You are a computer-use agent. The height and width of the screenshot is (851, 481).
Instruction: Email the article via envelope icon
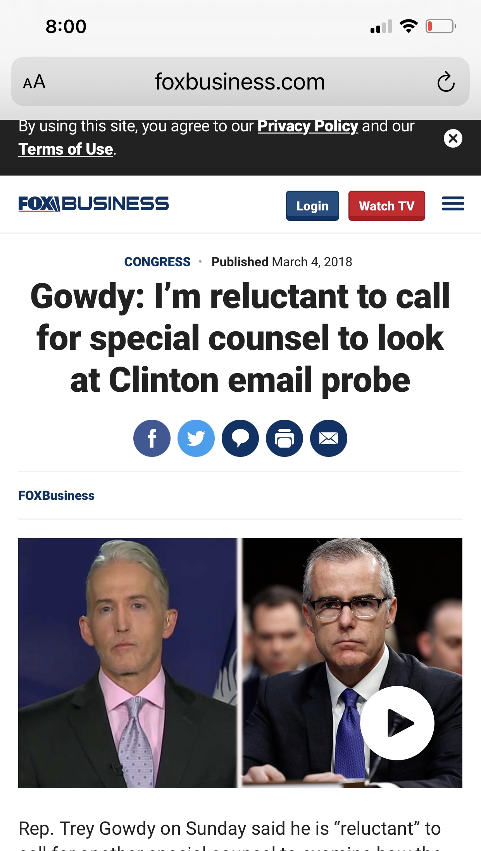(x=329, y=438)
